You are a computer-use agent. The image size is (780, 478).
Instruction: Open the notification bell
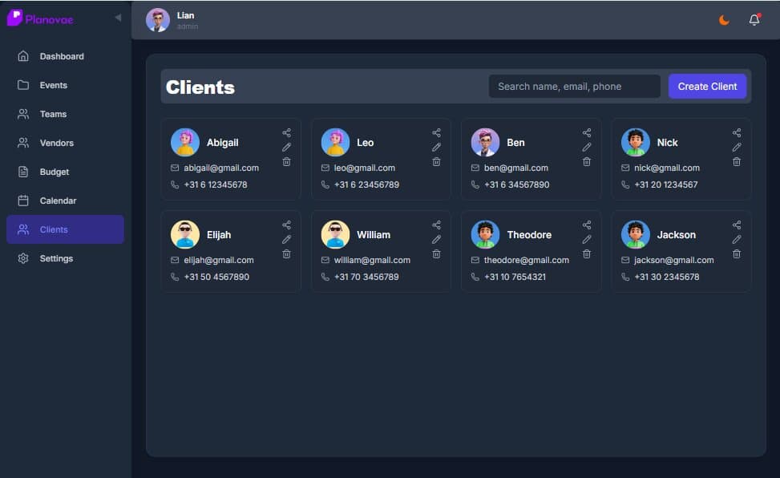coord(754,19)
